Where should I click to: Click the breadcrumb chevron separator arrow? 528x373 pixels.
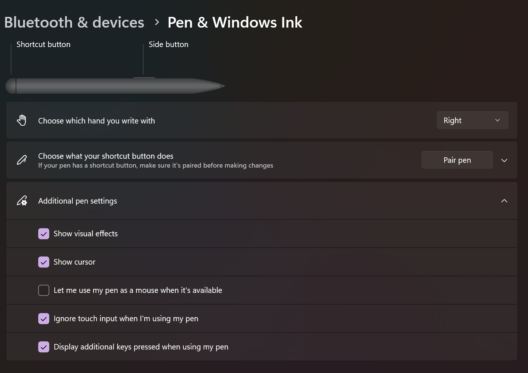(157, 22)
